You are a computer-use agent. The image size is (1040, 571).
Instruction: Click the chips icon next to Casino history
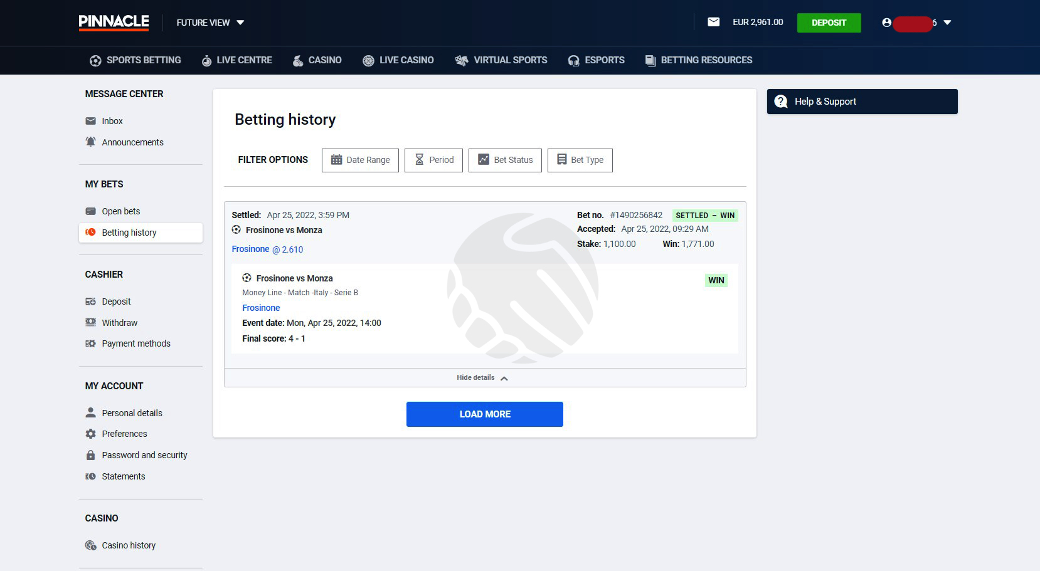tap(91, 545)
